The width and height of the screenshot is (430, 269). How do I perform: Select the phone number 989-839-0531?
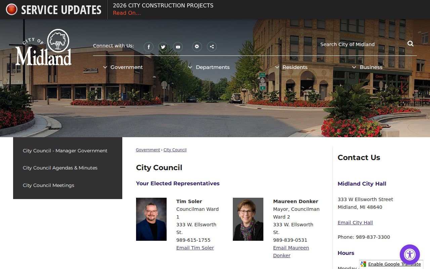pyautogui.click(x=290, y=240)
